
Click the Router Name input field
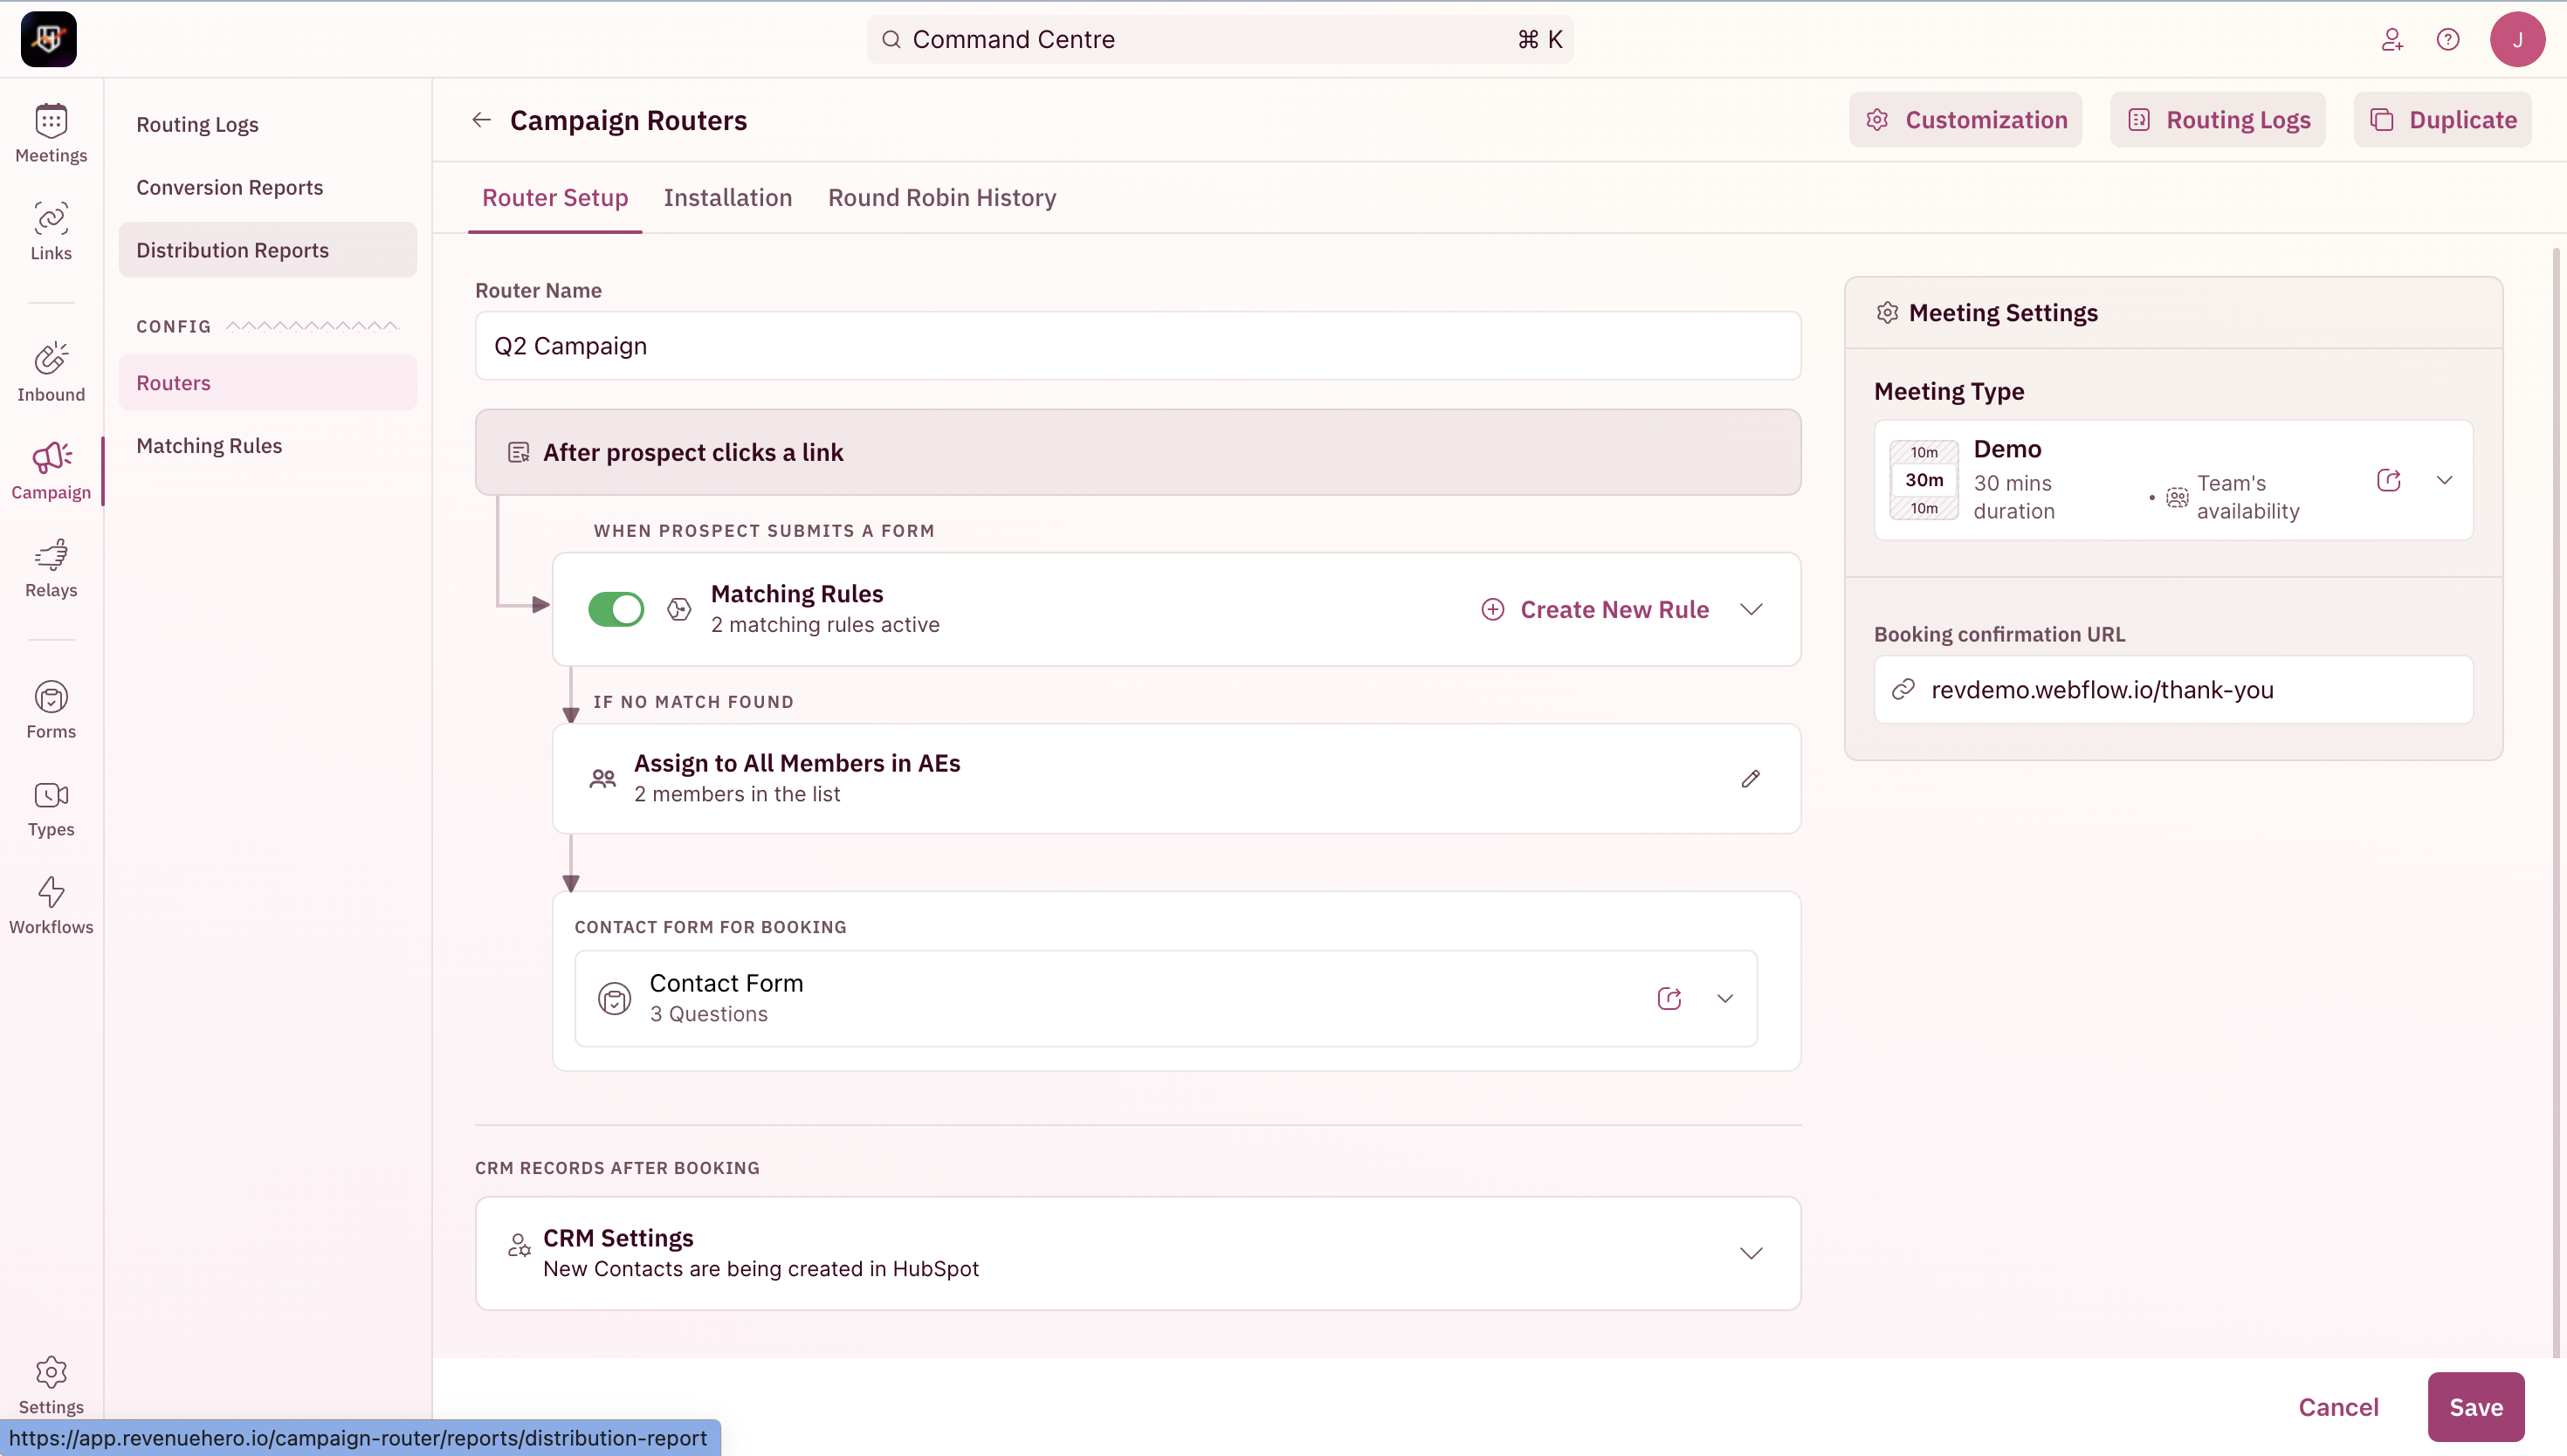point(1138,346)
